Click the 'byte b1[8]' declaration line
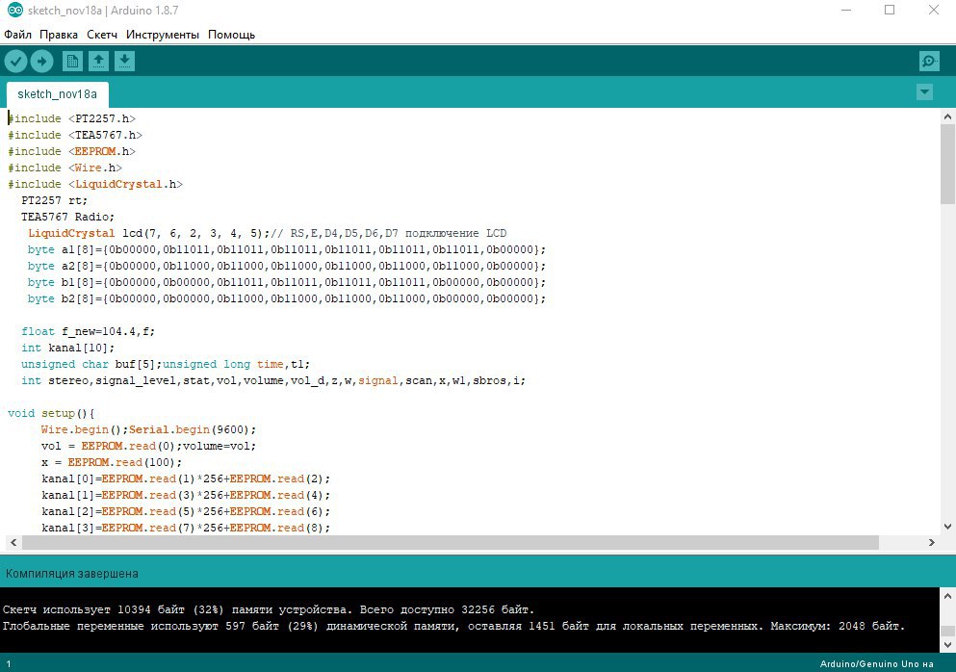 coord(287,283)
